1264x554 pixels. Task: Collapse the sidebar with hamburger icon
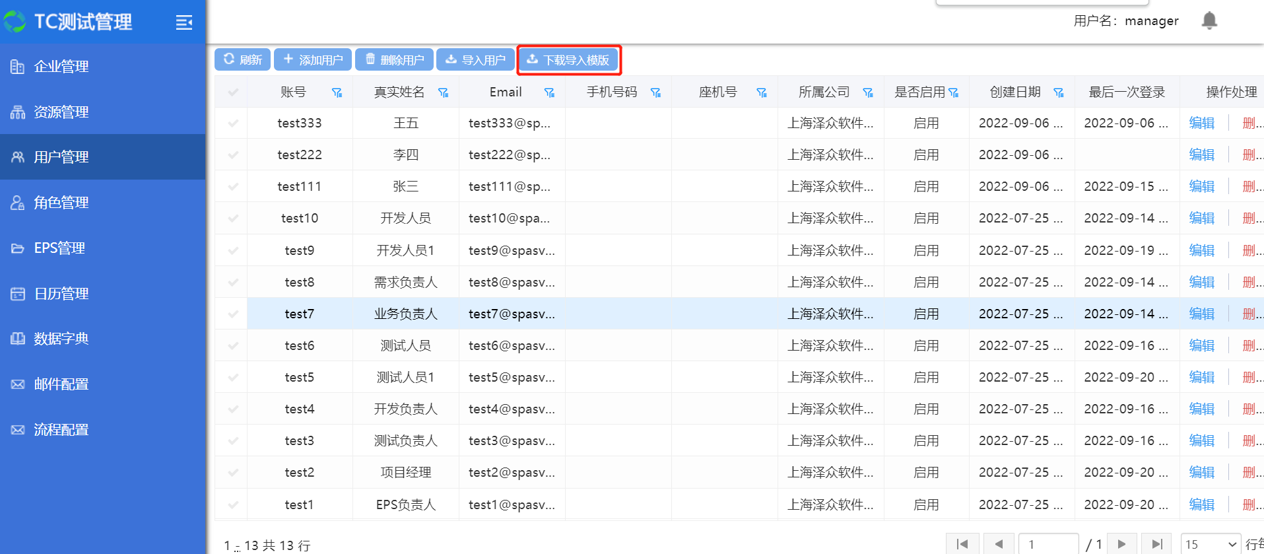[184, 23]
